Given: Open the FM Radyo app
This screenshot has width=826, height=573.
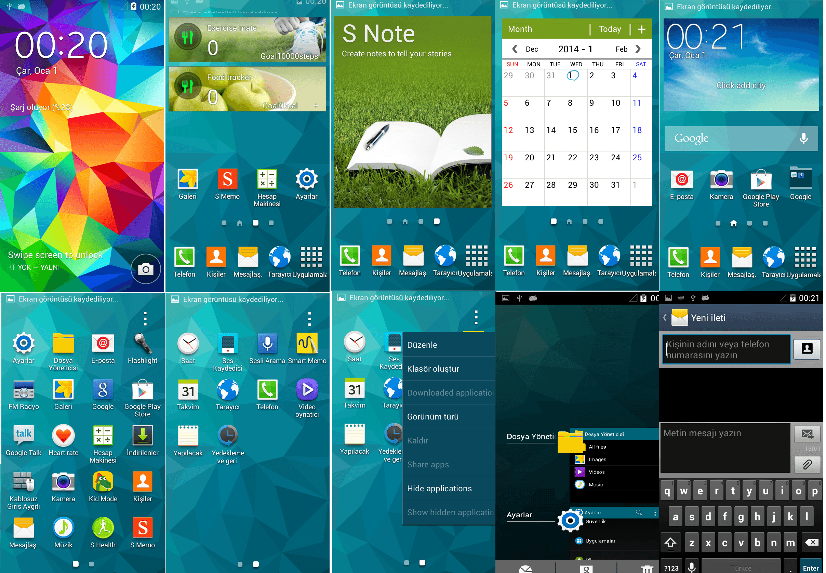Looking at the screenshot, I should pos(24,390).
